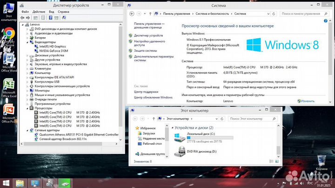
Task: Click the Windows Start button on taskbar
Action: coord(6,183)
